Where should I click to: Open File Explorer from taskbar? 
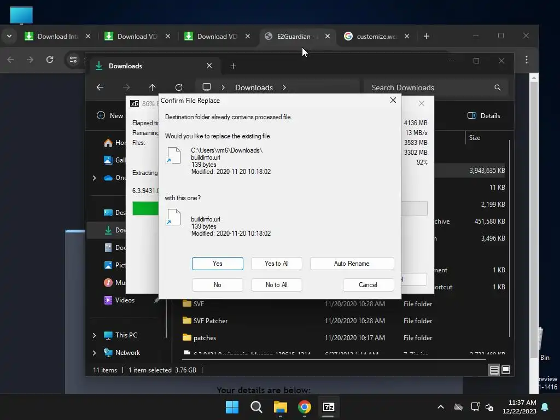(x=281, y=407)
